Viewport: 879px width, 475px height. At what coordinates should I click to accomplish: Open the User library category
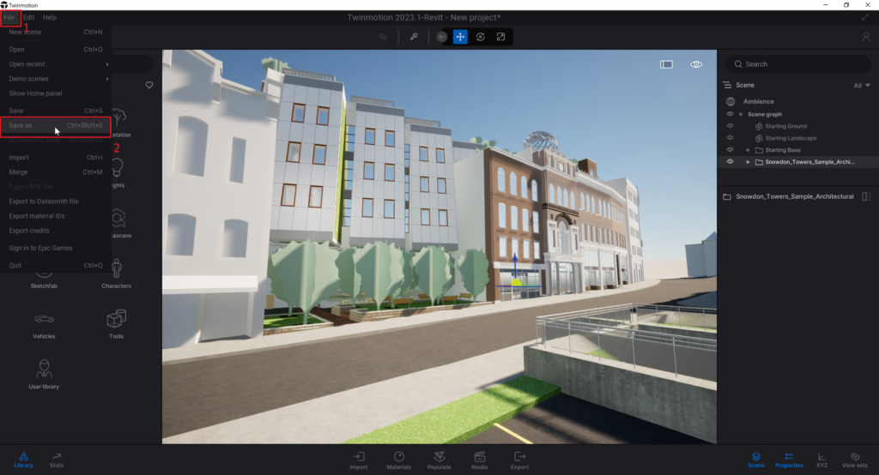coord(44,375)
